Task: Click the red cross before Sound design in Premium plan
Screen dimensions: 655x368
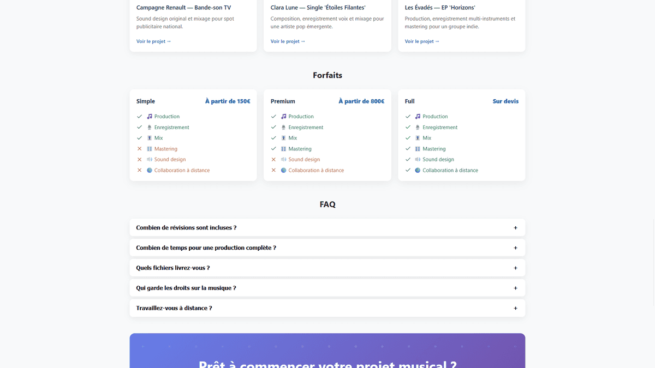Action: coord(273,159)
